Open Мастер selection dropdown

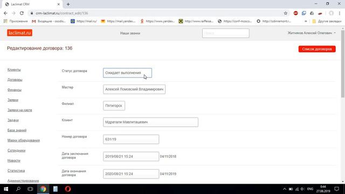coord(134,89)
